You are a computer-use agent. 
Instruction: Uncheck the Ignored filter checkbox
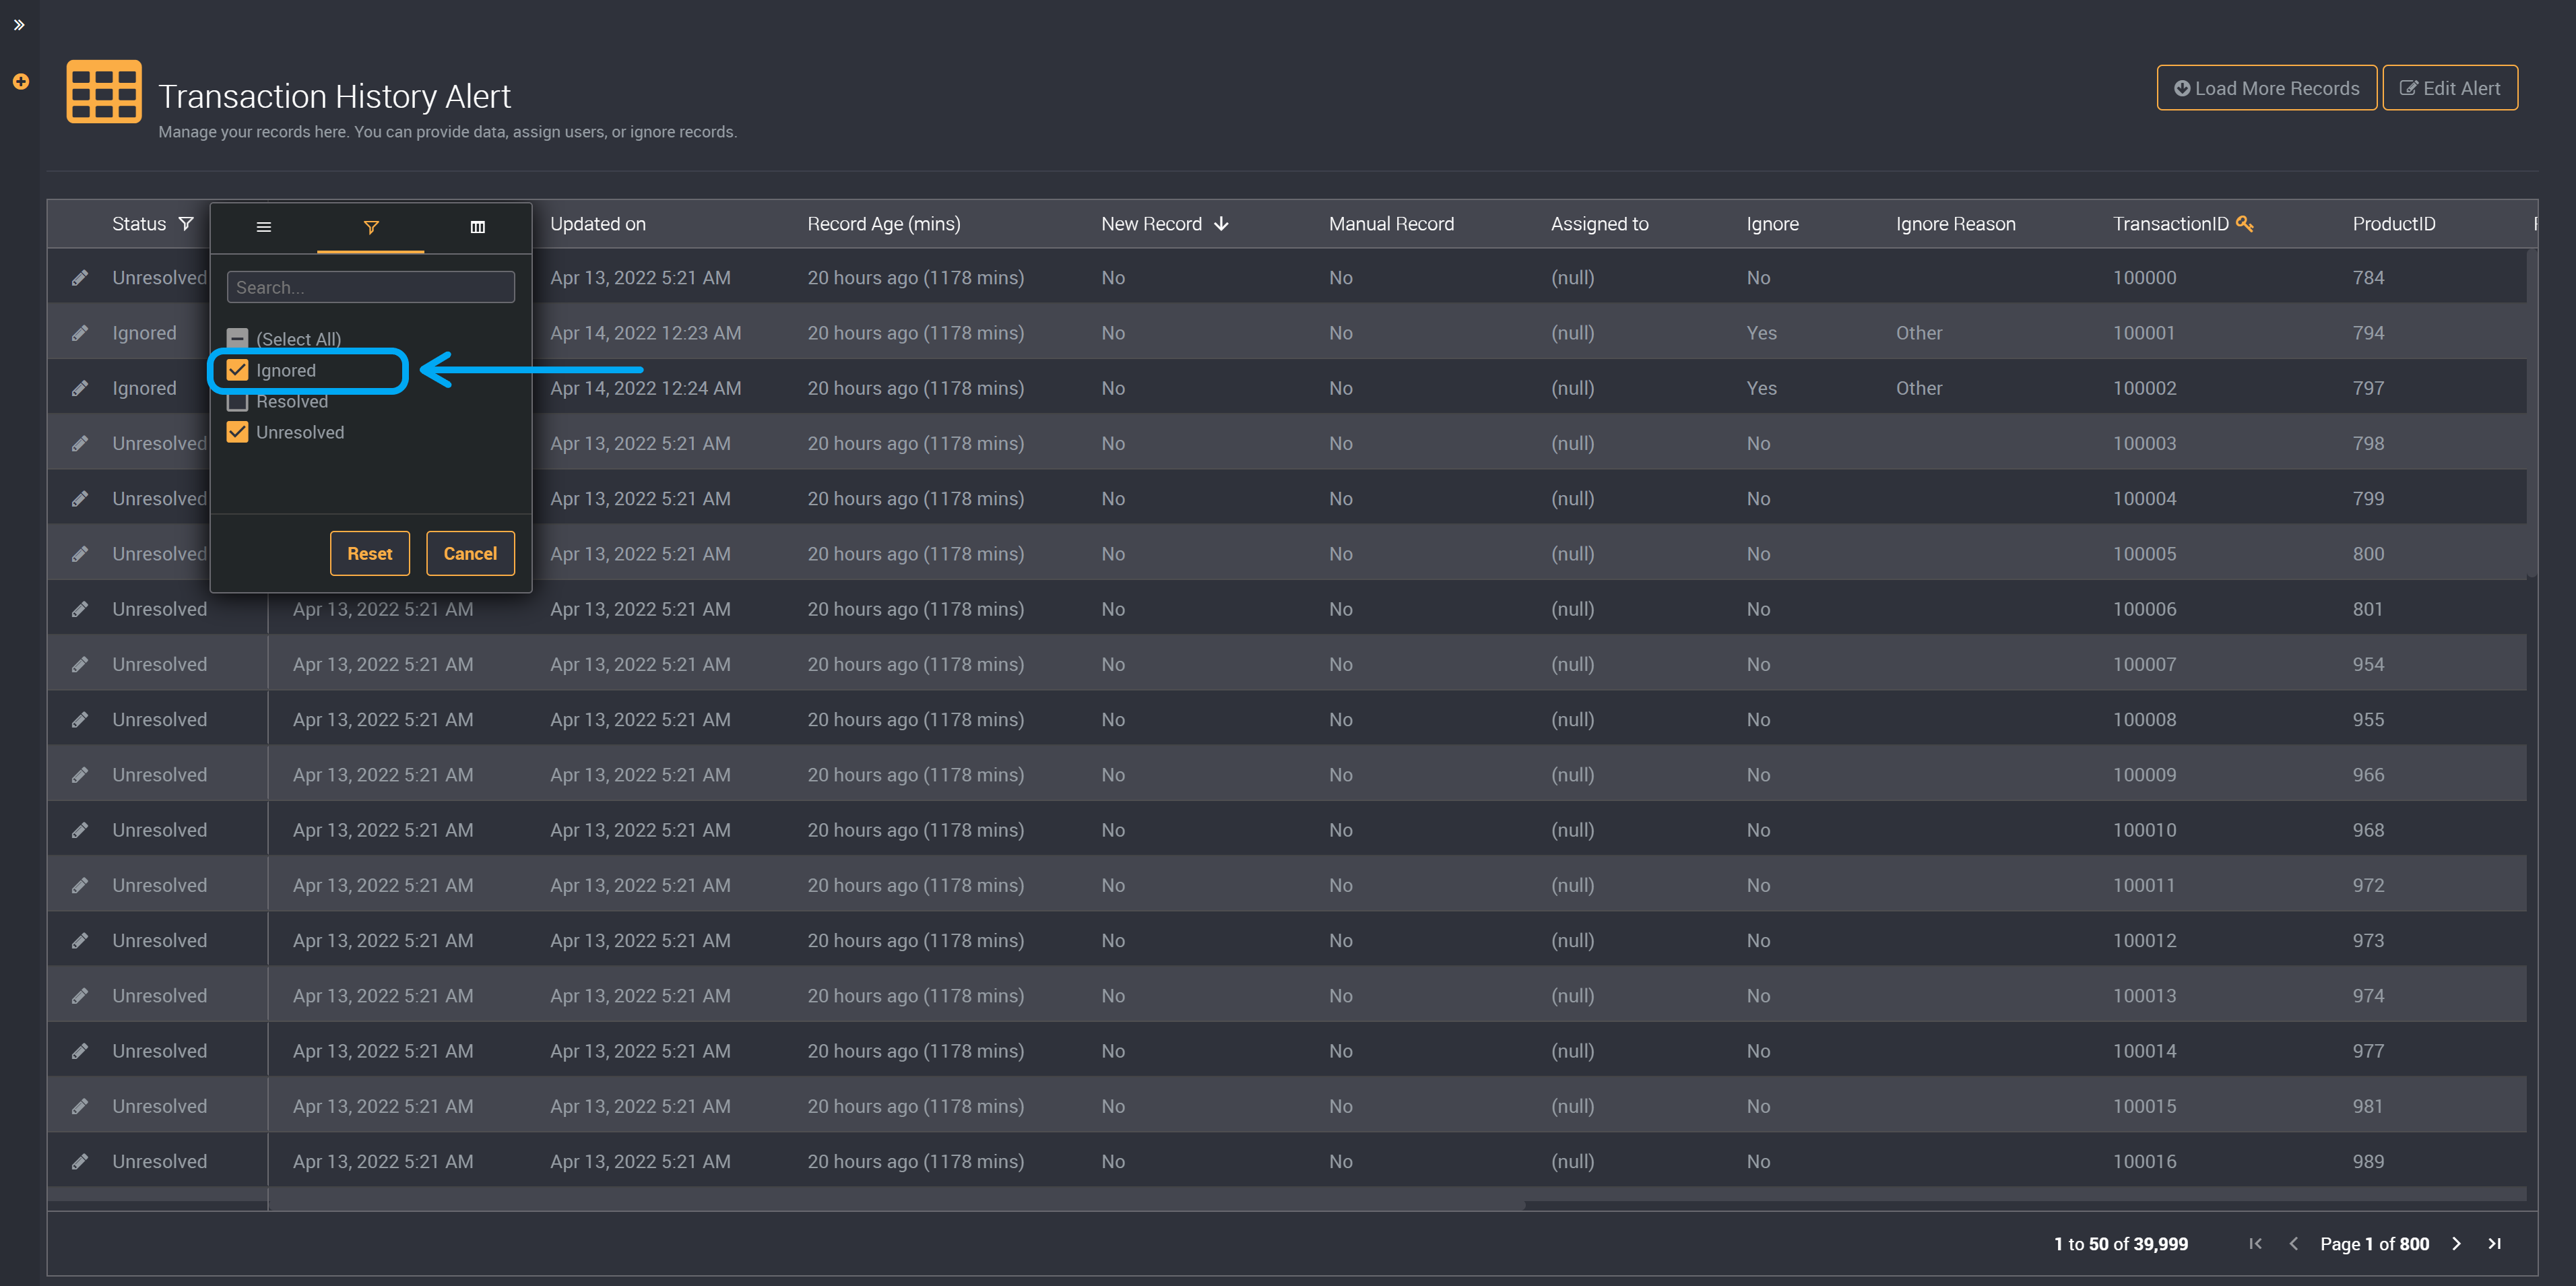(x=237, y=370)
